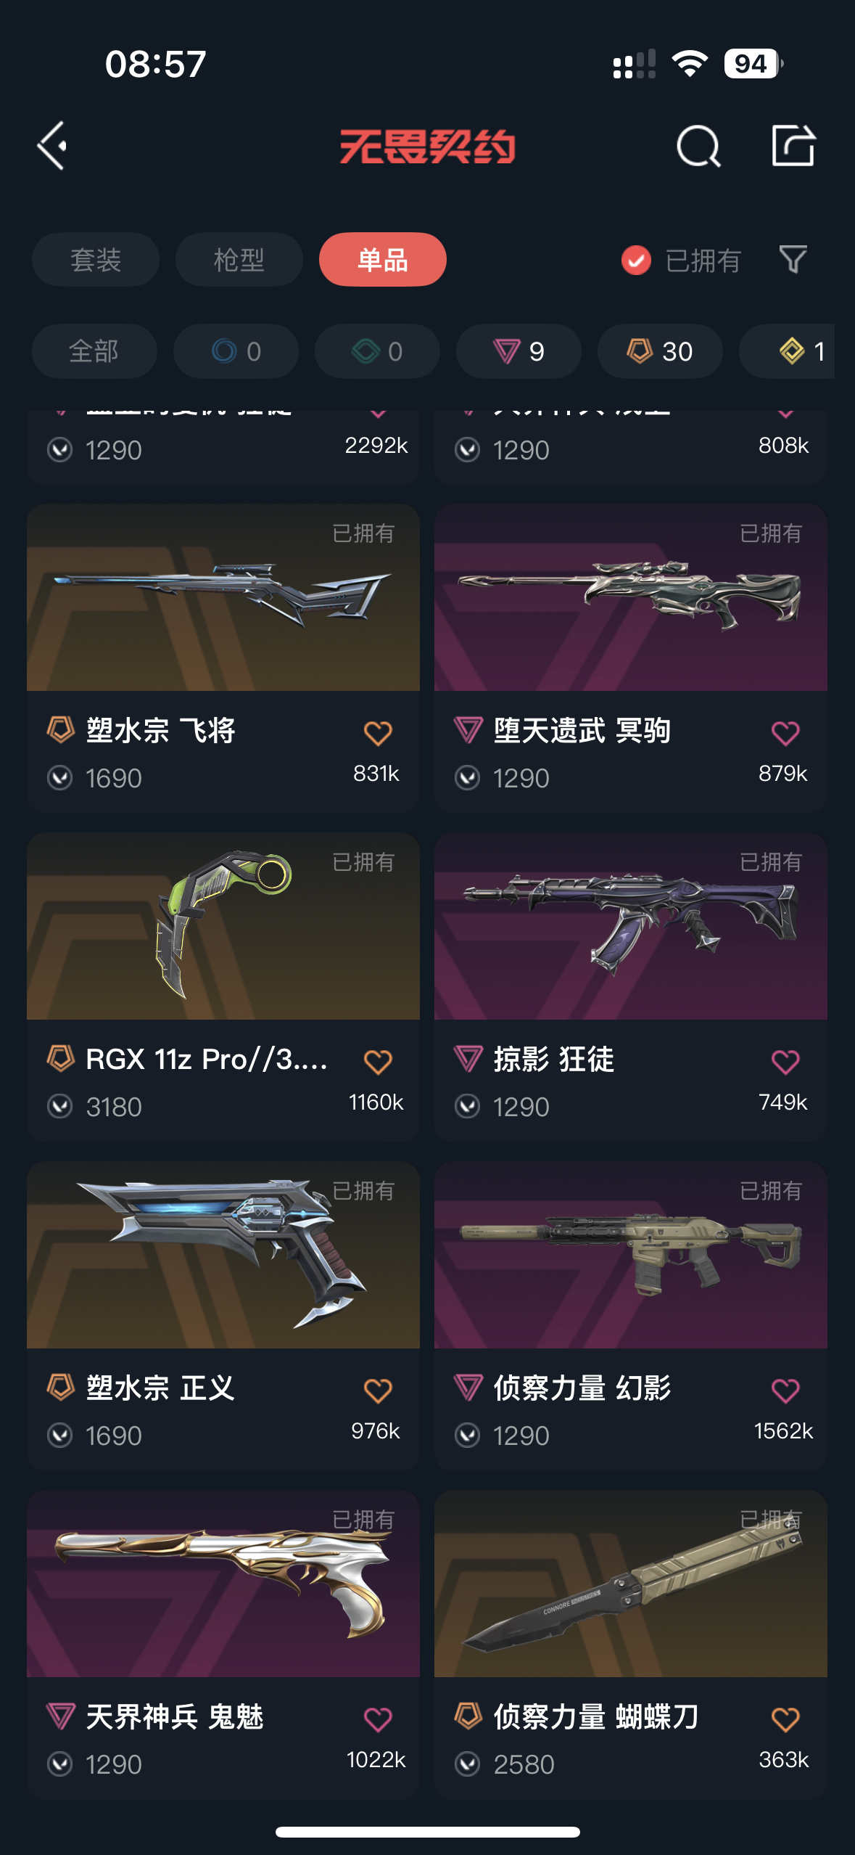Filter by the pink tier chip showing 9
The image size is (855, 1855).
pyautogui.click(x=519, y=351)
